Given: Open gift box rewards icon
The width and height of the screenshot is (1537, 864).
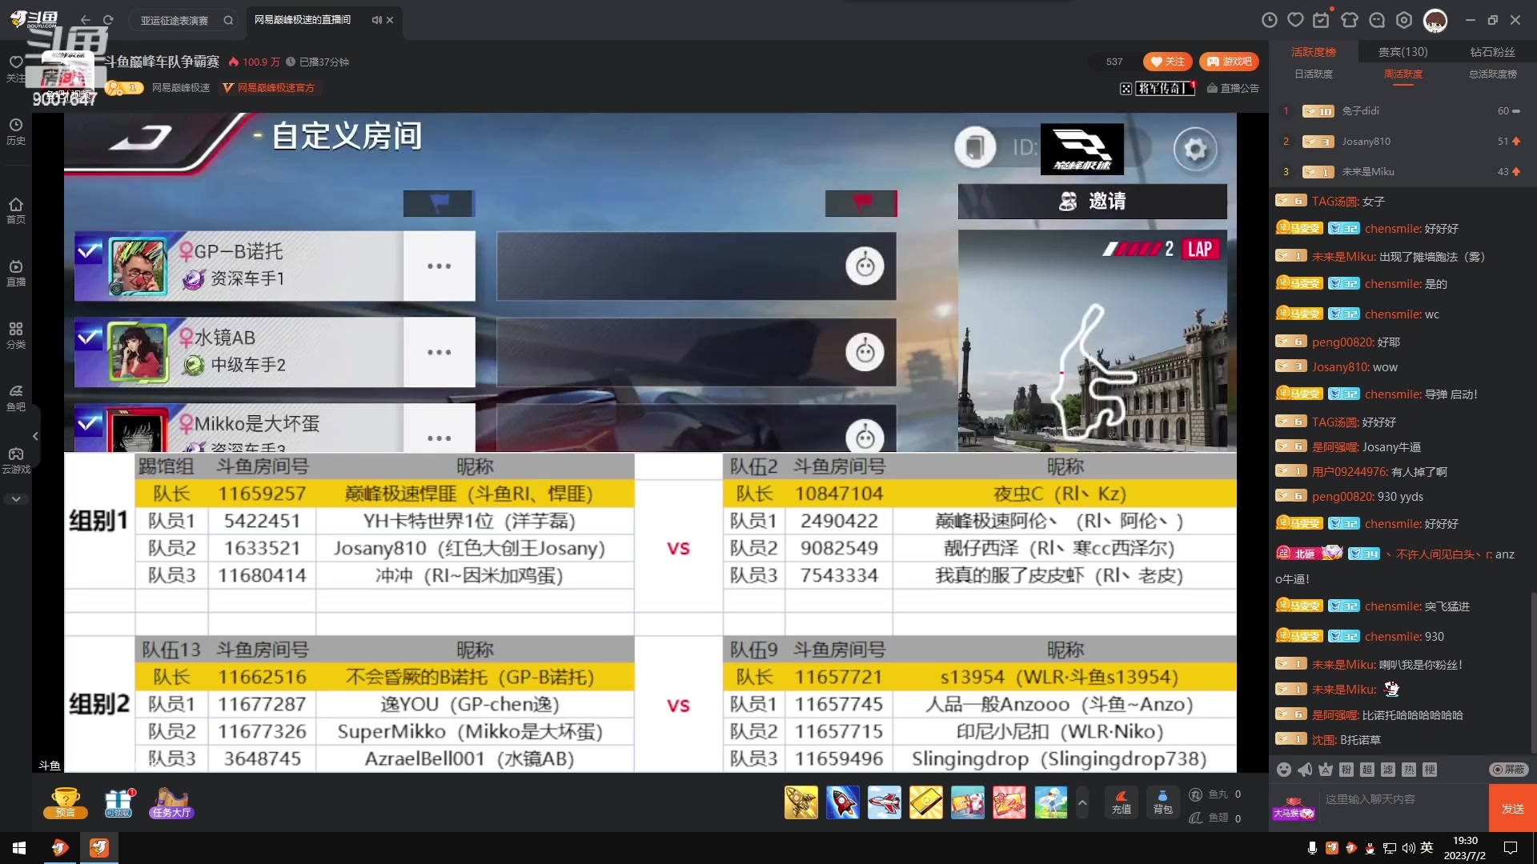Looking at the screenshot, I should (118, 802).
